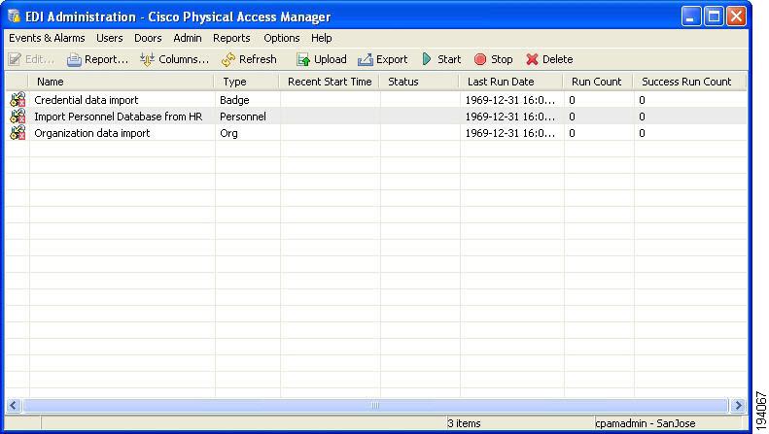Open the Reports menu

click(231, 38)
